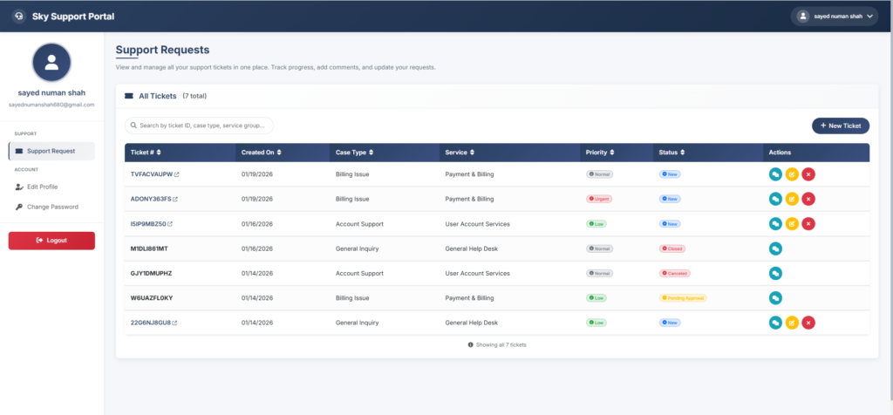Screen dimensions: 893x415
Task: Cancel ticket ISIP9MBZ50 using red X icon
Action: [808, 223]
